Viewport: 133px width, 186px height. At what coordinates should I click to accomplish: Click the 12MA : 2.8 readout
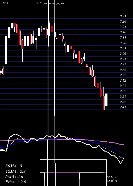pyautogui.click(x=15, y=171)
